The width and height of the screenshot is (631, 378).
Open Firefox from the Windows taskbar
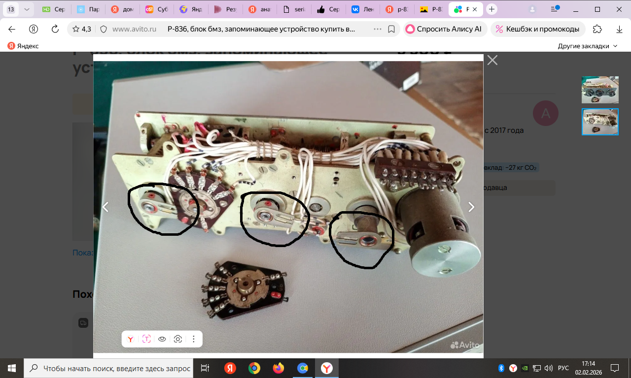point(279,368)
